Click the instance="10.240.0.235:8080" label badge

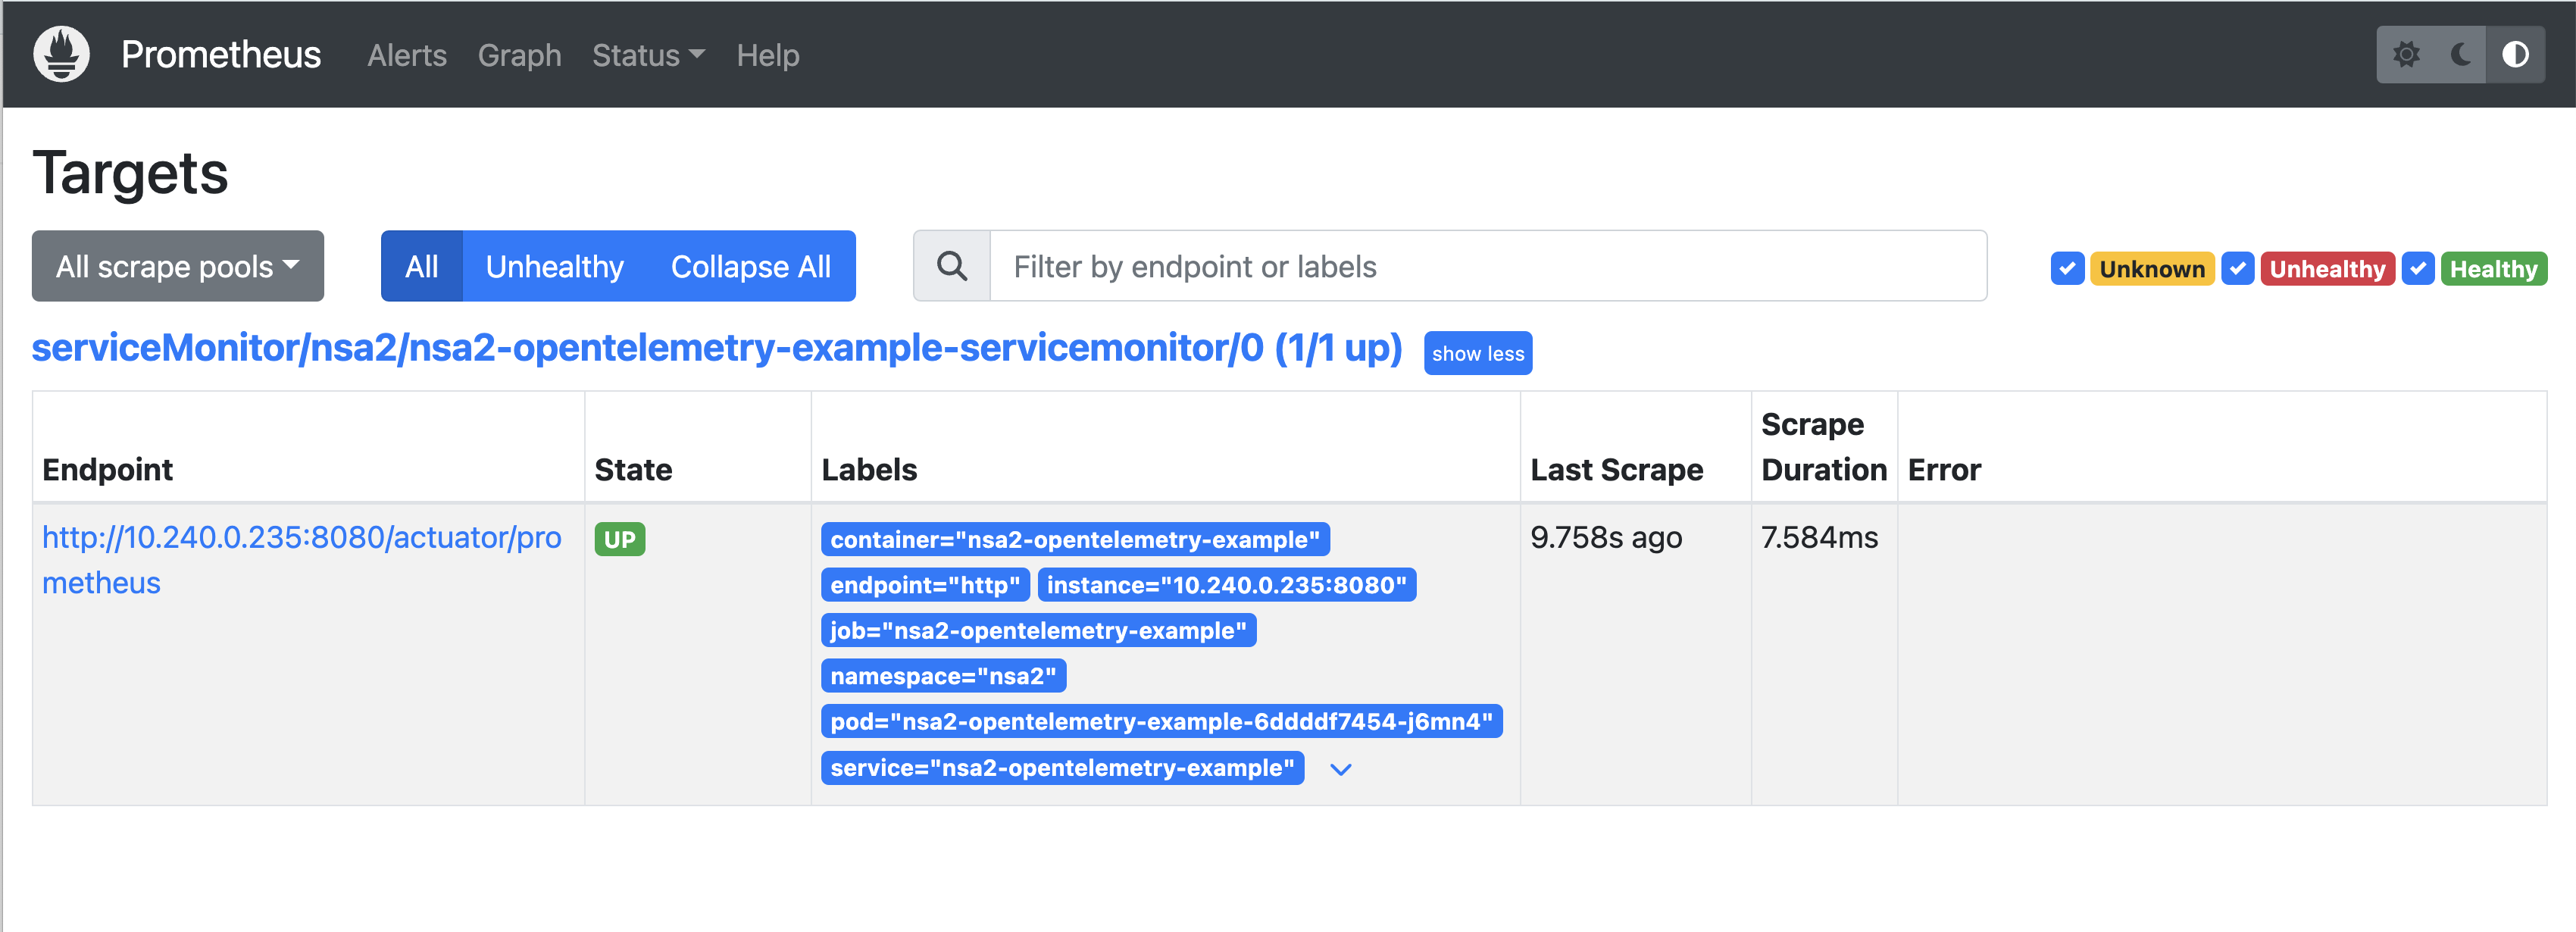click(x=1226, y=585)
